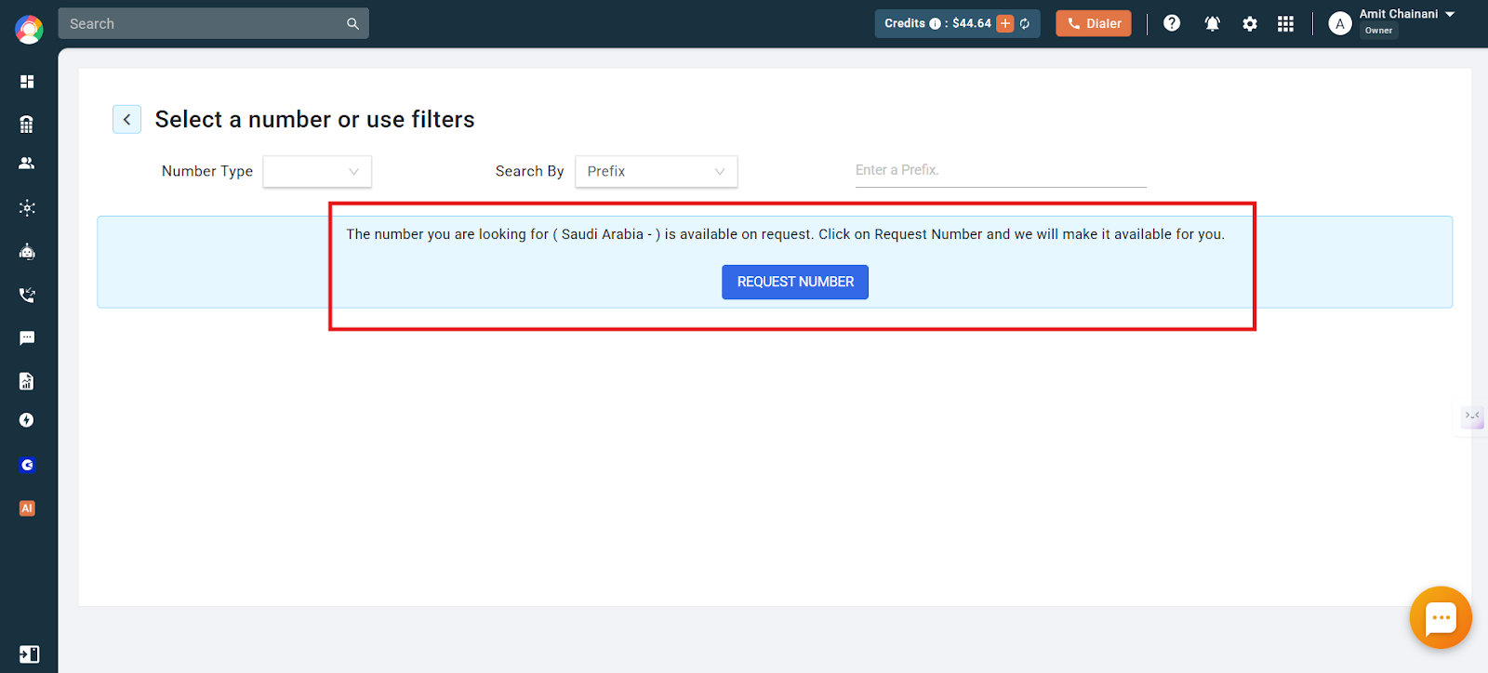Open the reports document icon in sidebar

click(27, 381)
